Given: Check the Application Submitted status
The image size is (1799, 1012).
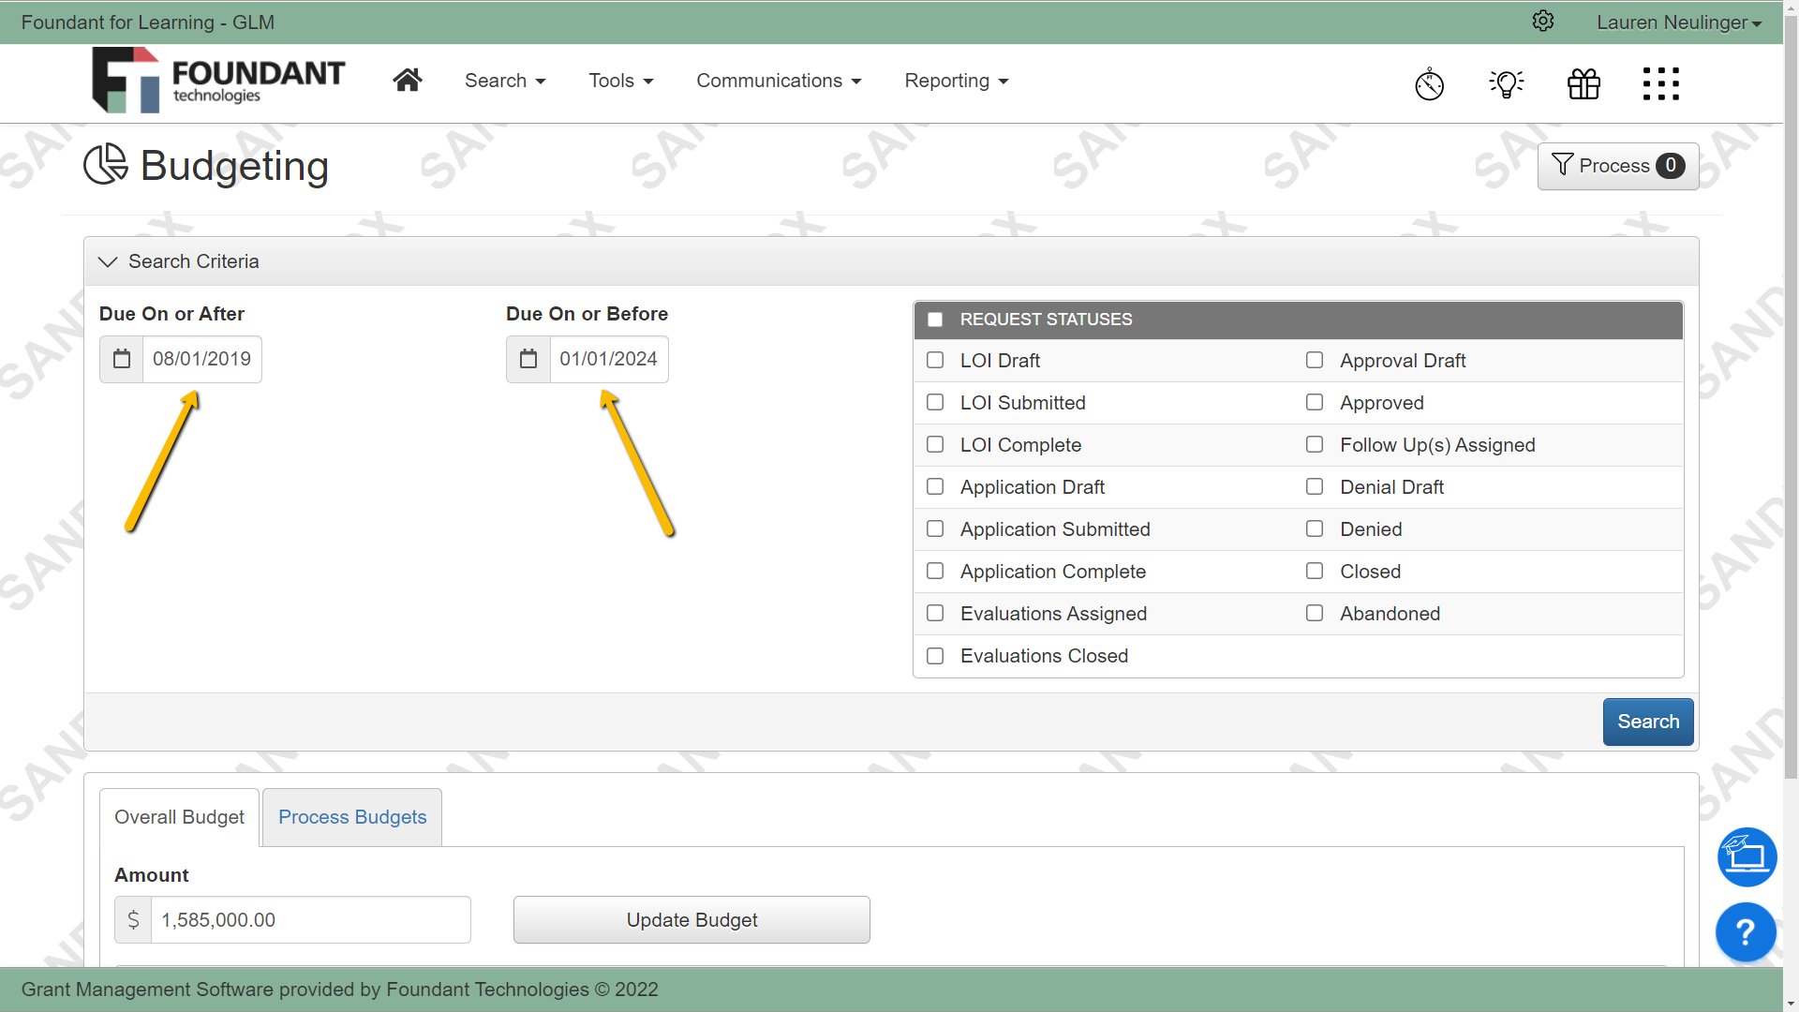Looking at the screenshot, I should coord(935,528).
